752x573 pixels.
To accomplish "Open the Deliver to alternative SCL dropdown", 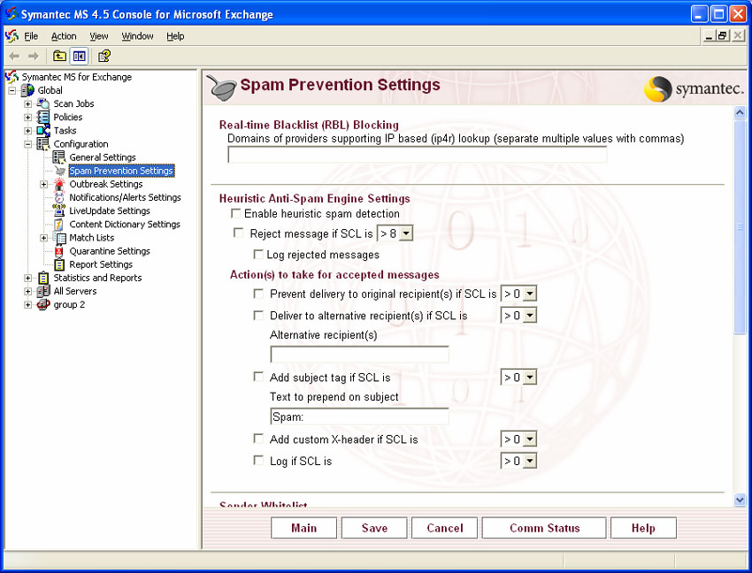I will [529, 315].
